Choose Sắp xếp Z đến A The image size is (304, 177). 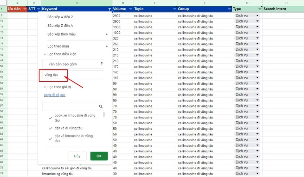(60, 26)
